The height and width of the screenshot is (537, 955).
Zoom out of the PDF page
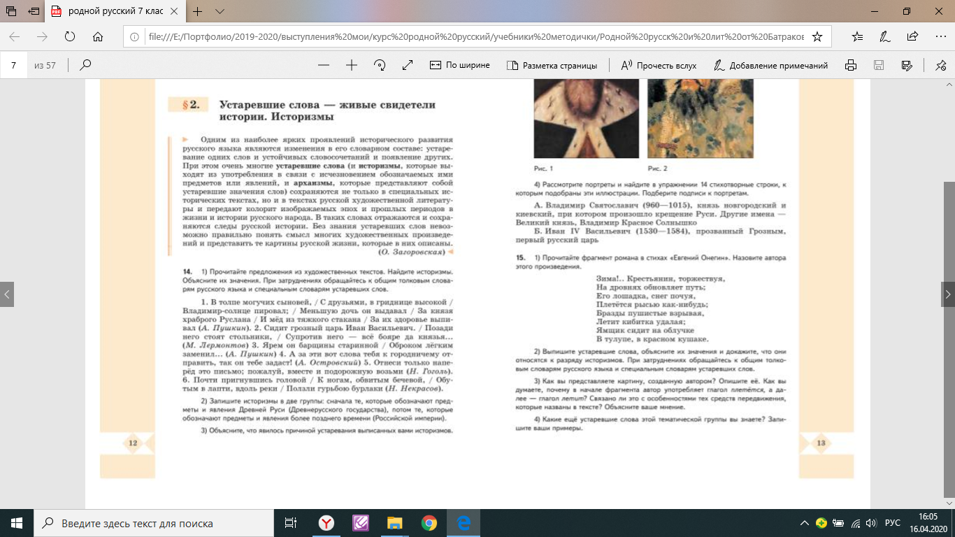point(323,65)
